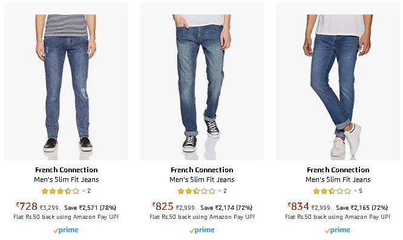403x240 pixels.
Task: Expand rating dropdown arrow for ₹728 jeans
Action: [84, 190]
